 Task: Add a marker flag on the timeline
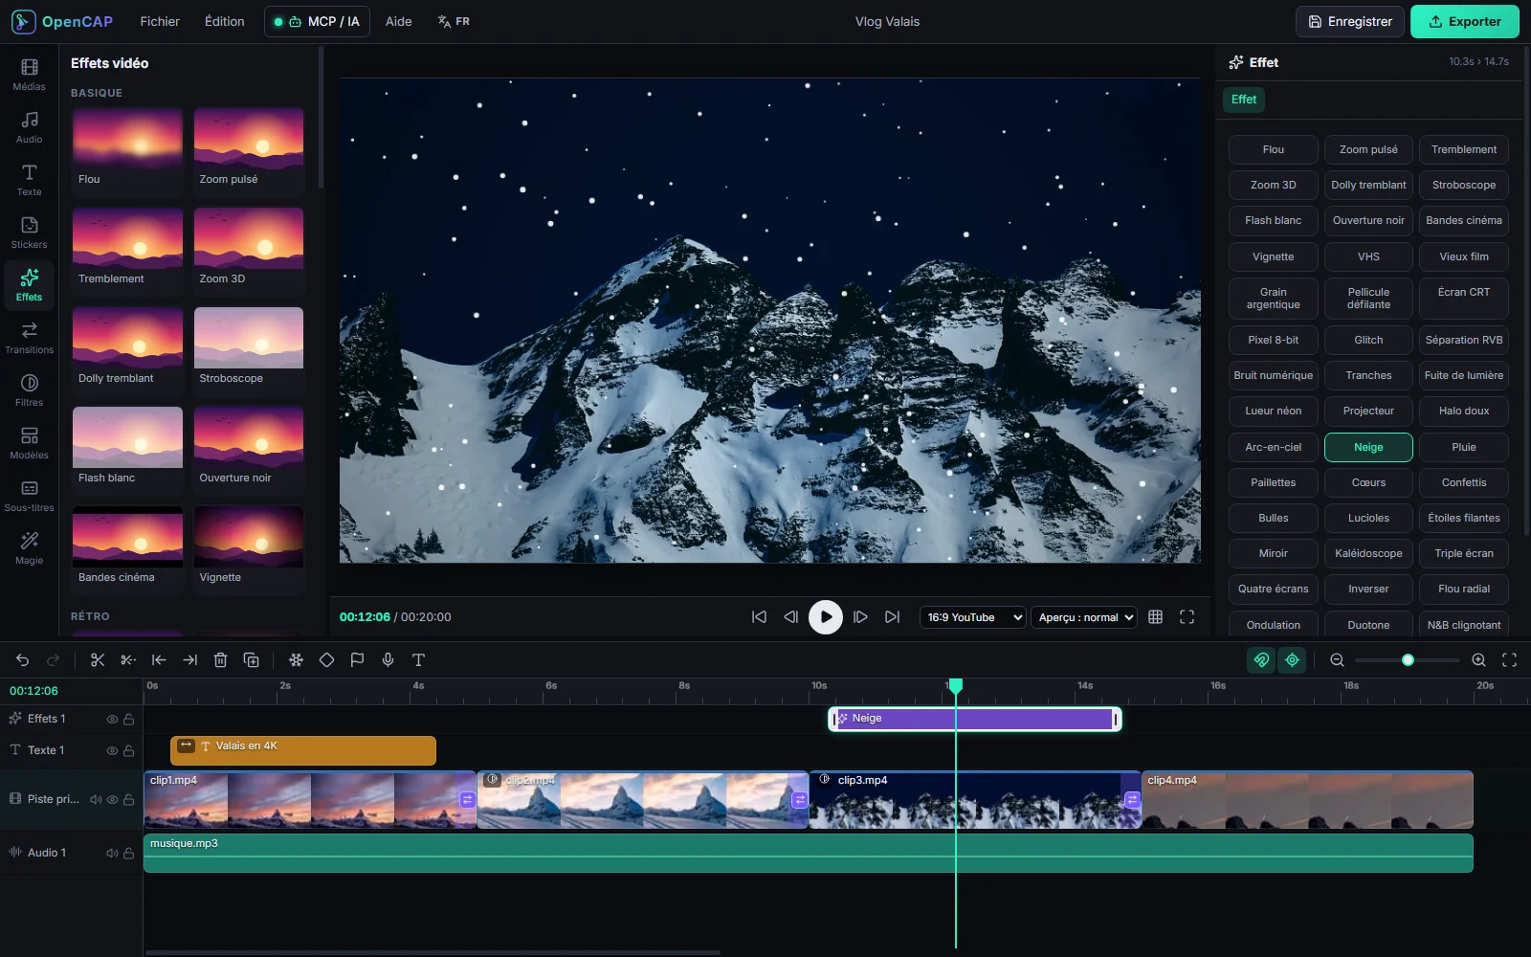pos(357,659)
